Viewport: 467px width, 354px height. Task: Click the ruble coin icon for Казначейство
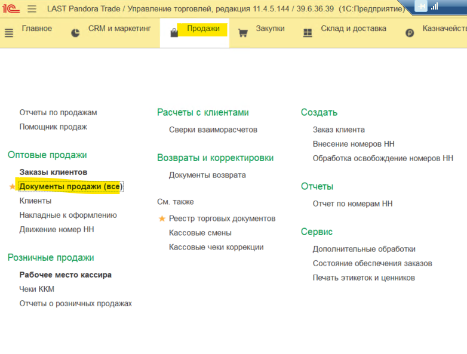(410, 33)
